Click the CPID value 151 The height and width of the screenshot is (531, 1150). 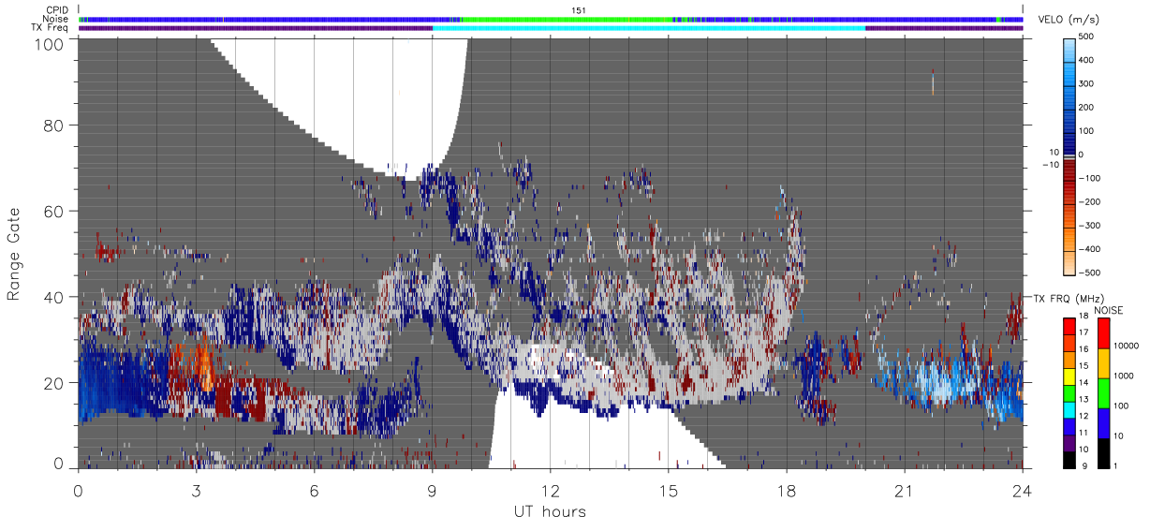pos(578,10)
